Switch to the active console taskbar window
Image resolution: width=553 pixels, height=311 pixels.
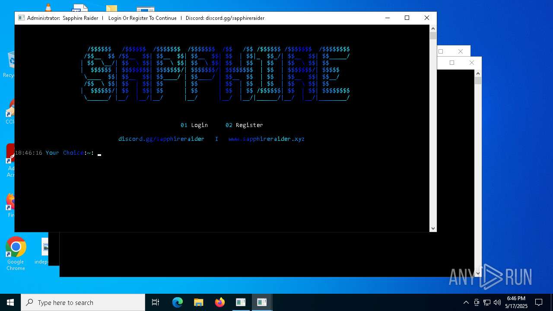coord(262,302)
